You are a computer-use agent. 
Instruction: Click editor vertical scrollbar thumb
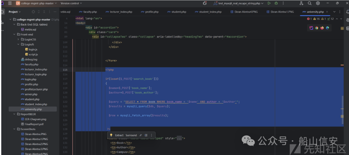tap(342, 110)
